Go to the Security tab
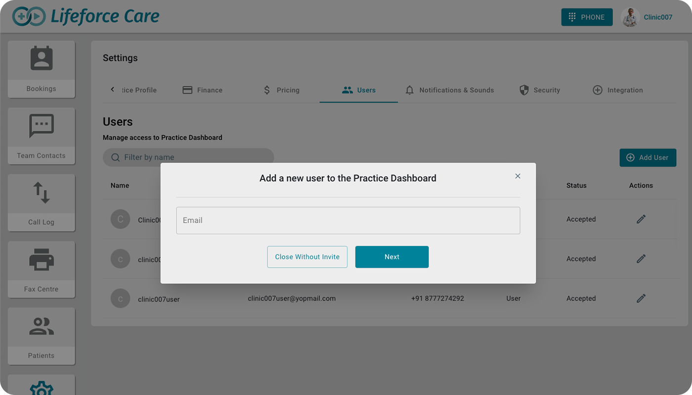692x395 pixels. pos(540,90)
